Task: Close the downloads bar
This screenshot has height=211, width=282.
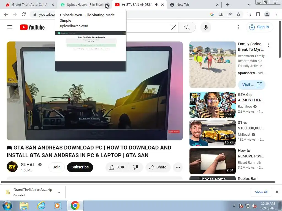Action: tap(277, 192)
